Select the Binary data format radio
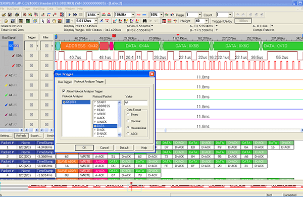The image size is (303, 197). [128, 115]
